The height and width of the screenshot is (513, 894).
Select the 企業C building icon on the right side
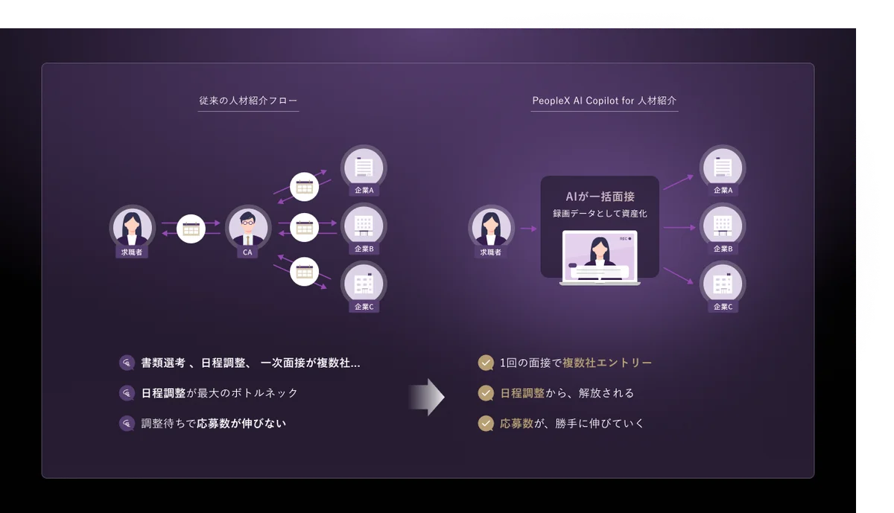tap(721, 284)
